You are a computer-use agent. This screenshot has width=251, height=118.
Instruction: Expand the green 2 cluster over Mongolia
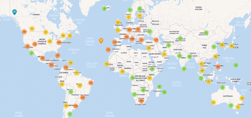pos(206,33)
